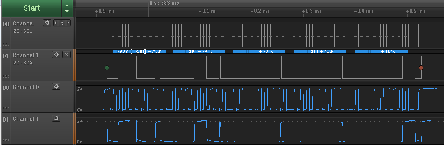Open capture settings arrows beside Start
Screen dimensions: 444x145
(67, 8)
